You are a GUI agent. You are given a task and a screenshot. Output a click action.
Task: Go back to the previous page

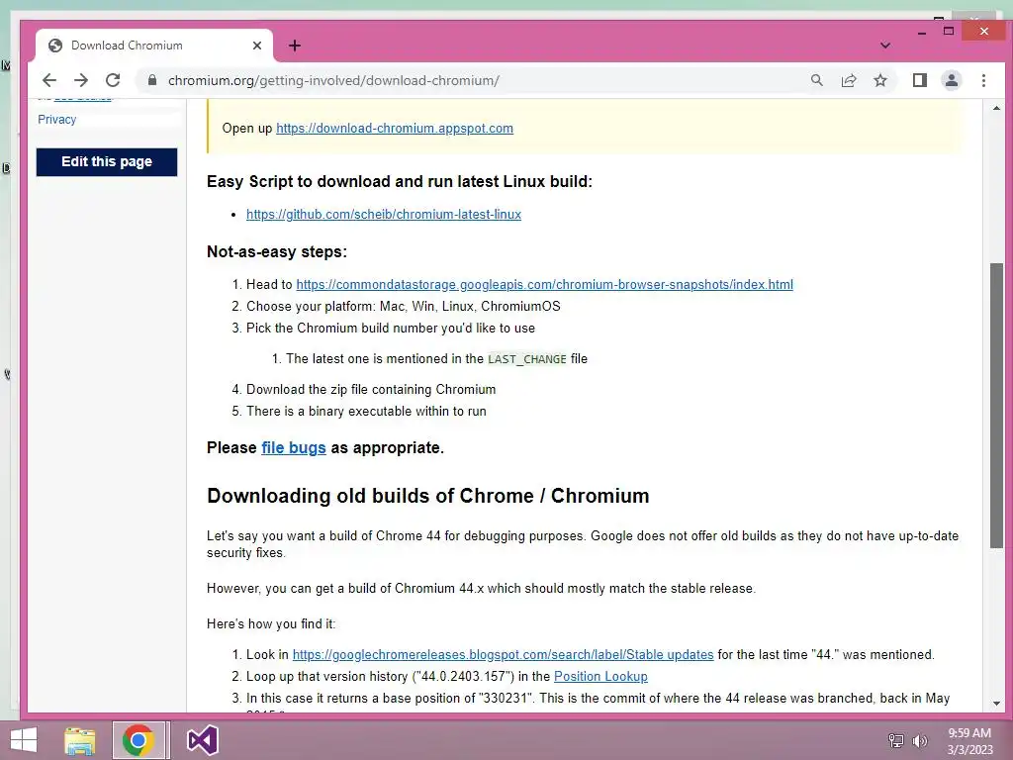[x=49, y=80]
